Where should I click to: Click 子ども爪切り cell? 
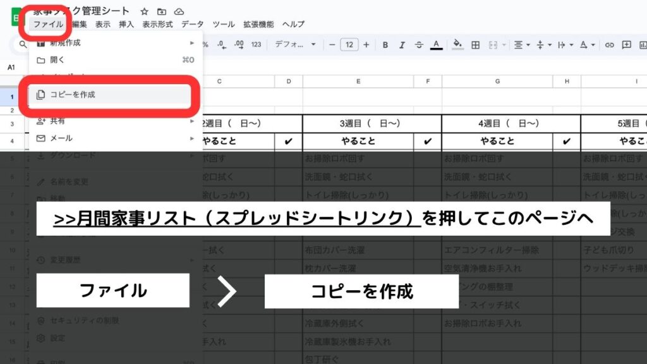(614, 250)
